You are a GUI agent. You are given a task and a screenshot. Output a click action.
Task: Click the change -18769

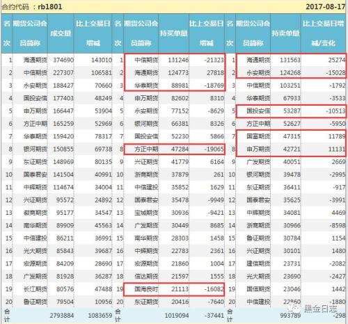(214, 86)
